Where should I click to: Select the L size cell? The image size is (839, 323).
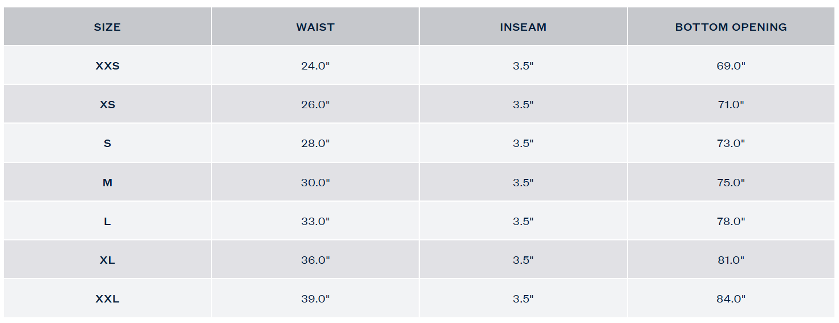(107, 221)
